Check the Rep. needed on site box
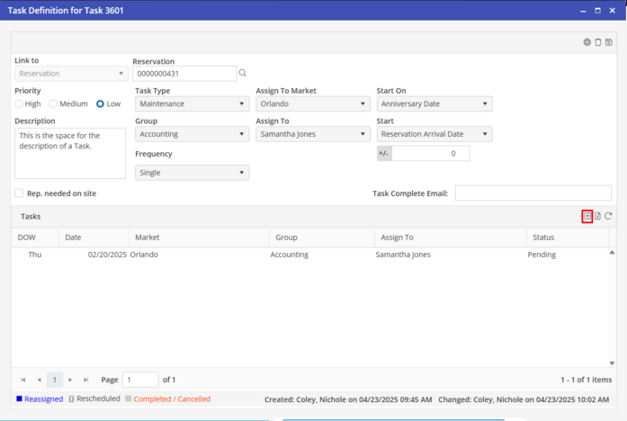Screen dimensions: 627x421 [19, 193]
